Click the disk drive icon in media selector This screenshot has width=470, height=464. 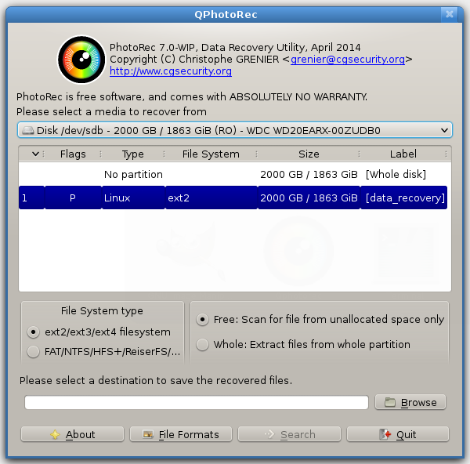point(28,130)
